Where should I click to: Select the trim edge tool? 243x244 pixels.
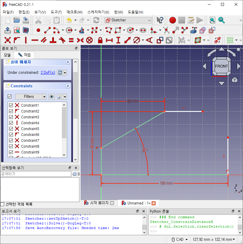(x=166, y=30)
